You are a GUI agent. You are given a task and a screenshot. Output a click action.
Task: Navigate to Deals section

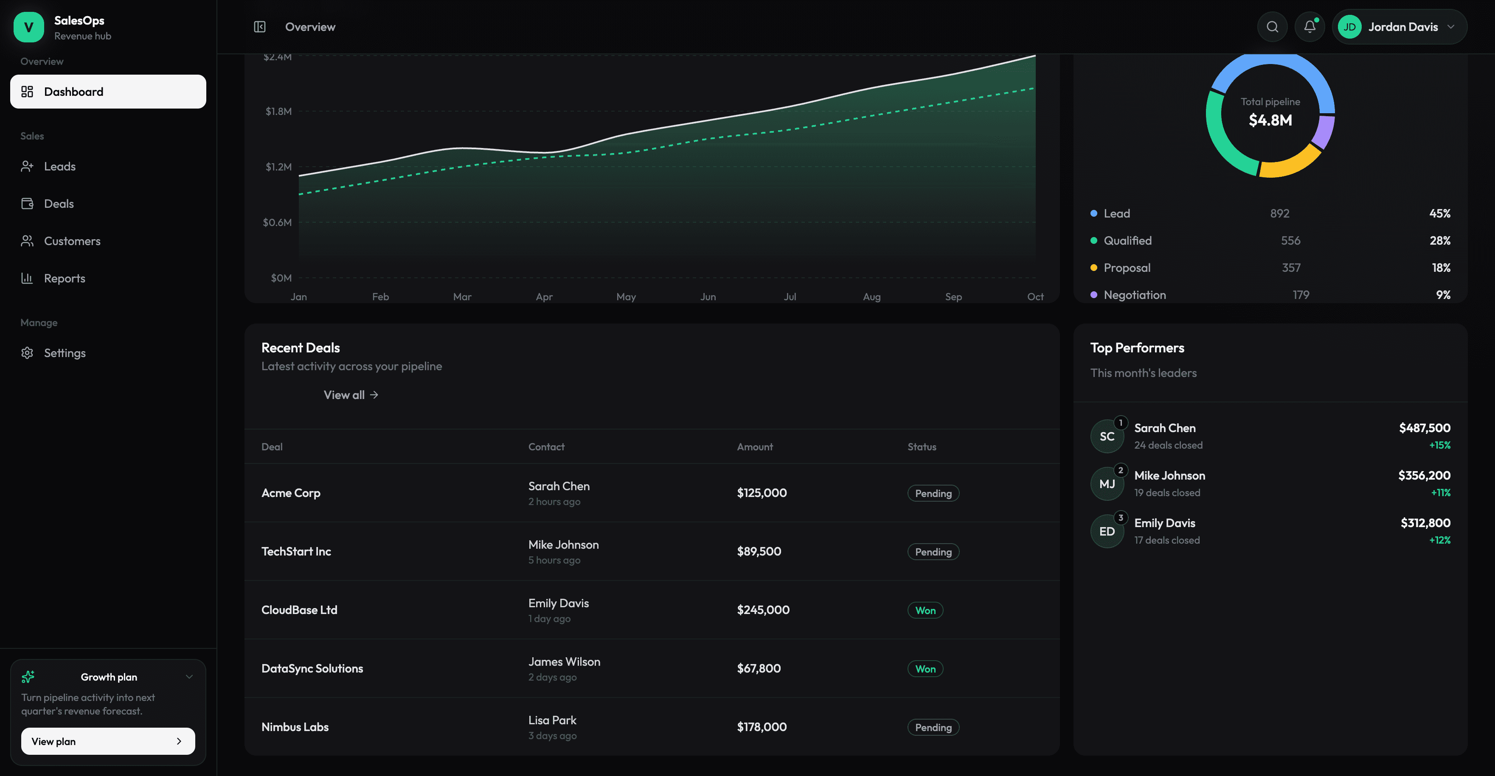pyautogui.click(x=108, y=204)
